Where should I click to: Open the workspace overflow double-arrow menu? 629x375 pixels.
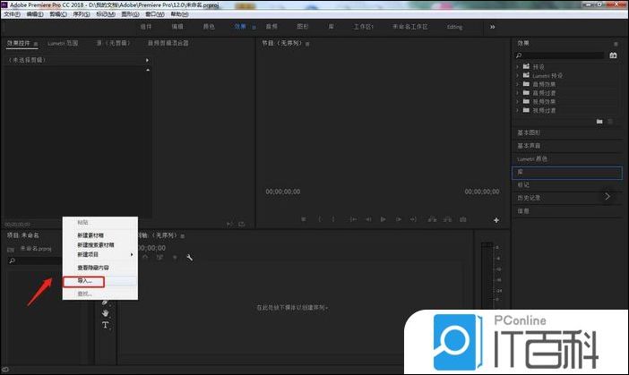[492, 27]
